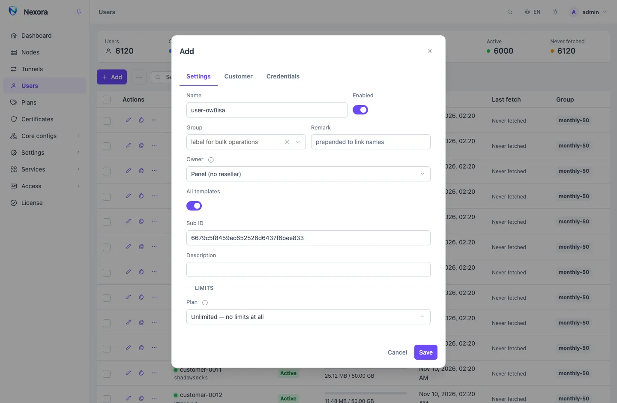Open the License page in sidebar

coord(45,203)
